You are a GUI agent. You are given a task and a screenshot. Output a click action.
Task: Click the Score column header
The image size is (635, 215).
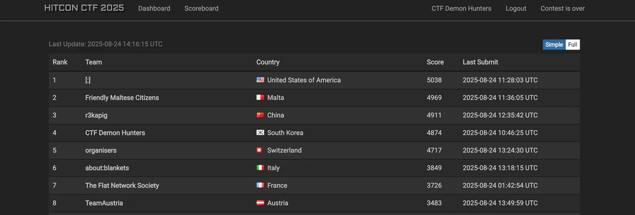pyautogui.click(x=435, y=62)
